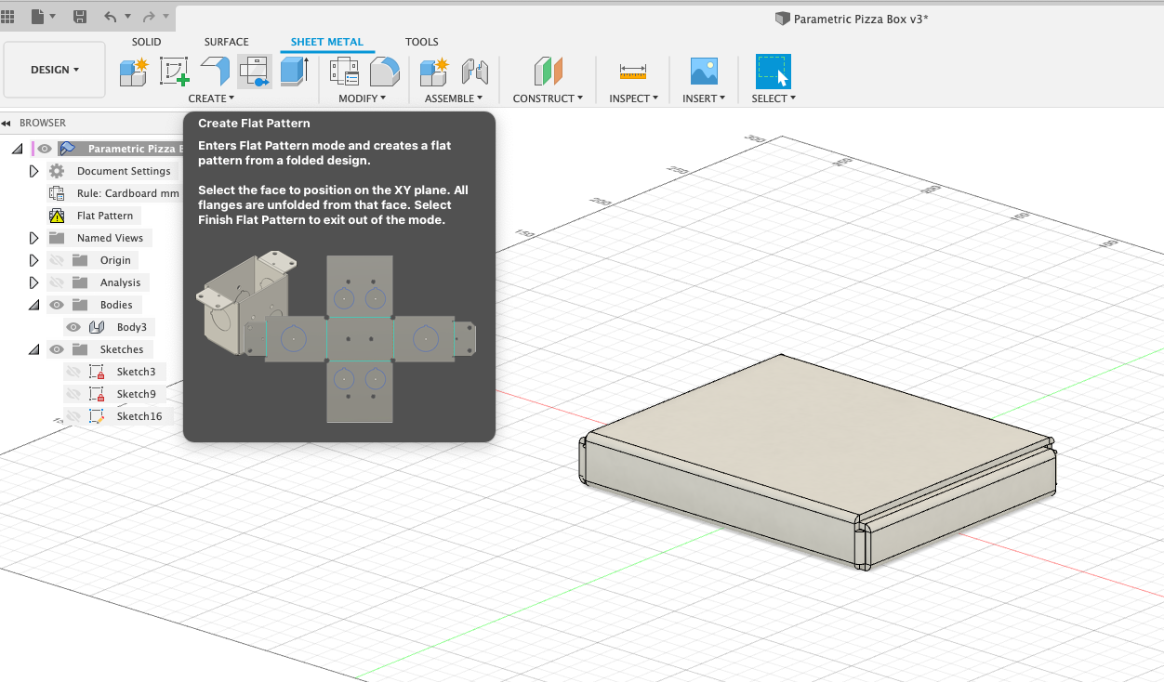Show Sketch16 using its eye icon
This screenshot has width=1164, height=682.
(73, 416)
